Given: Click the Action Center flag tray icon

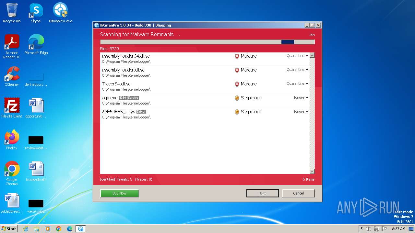Looking at the screenshot, I should tap(384, 229).
